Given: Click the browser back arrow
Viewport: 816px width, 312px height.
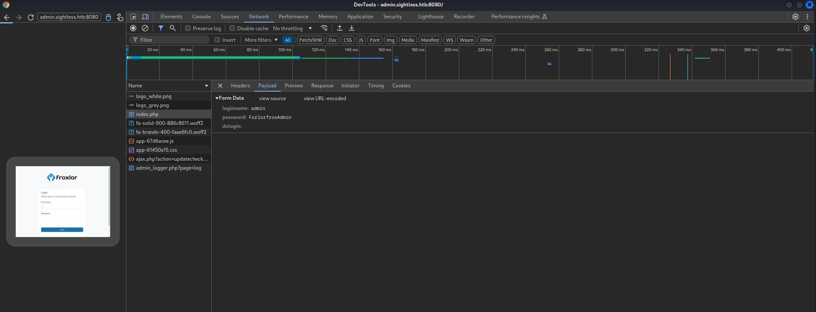Looking at the screenshot, I should point(7,17).
